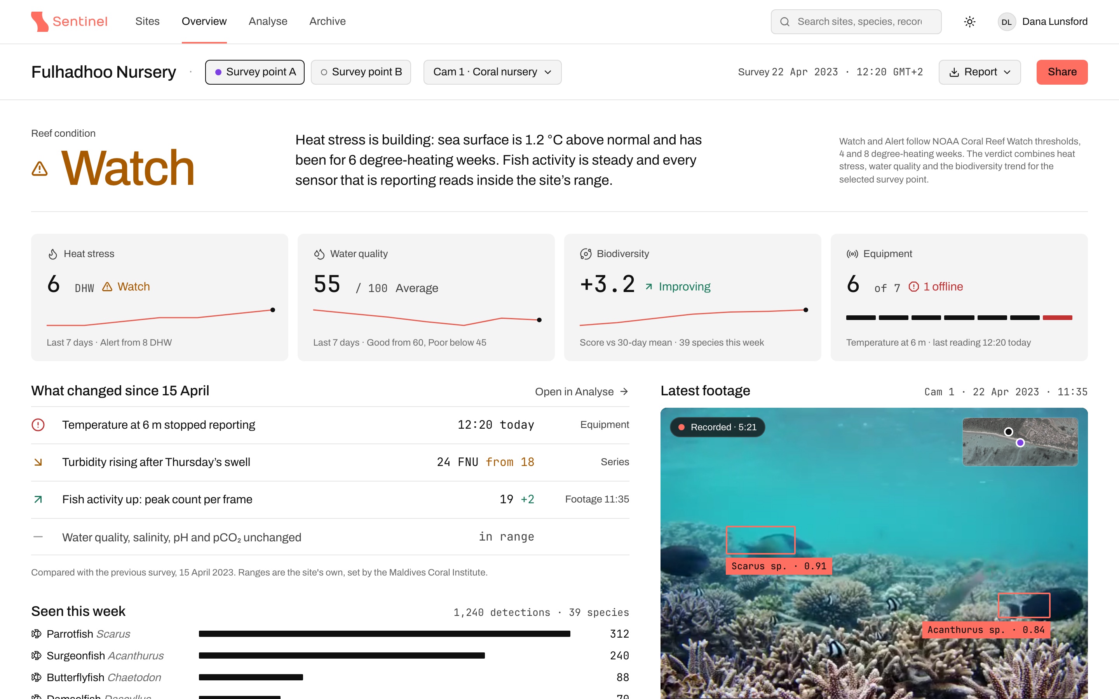This screenshot has width=1119, height=699.
Task: Open the Cam 1 · Coral nursery dropdown
Action: coord(492,72)
